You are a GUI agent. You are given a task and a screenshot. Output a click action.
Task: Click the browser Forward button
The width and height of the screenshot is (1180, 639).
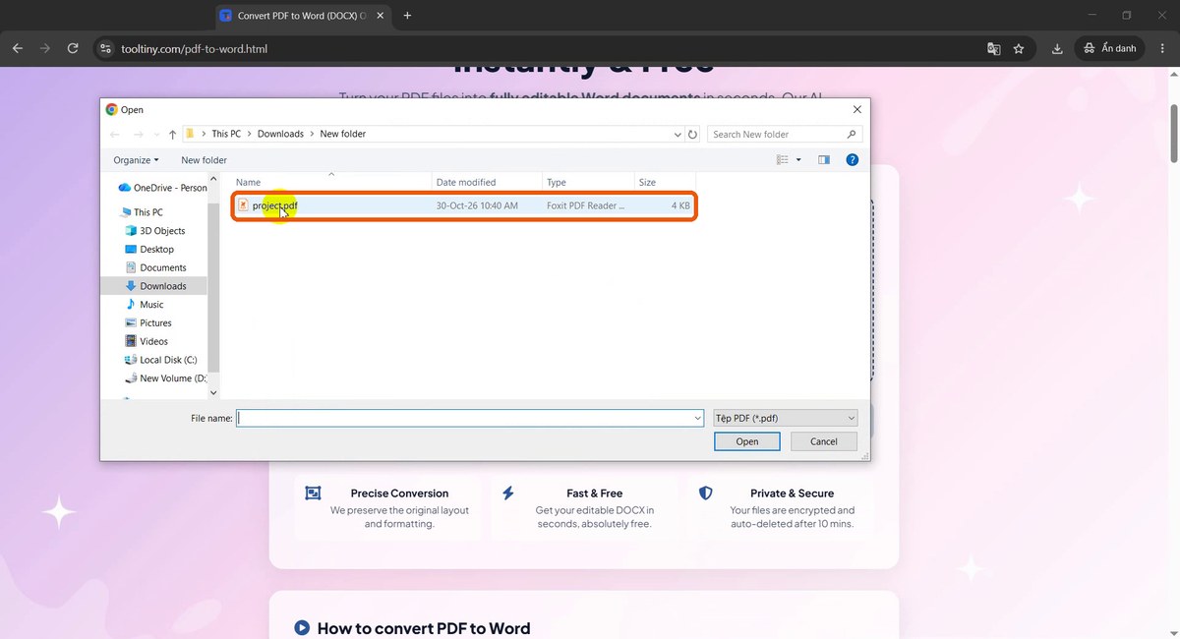click(x=44, y=48)
